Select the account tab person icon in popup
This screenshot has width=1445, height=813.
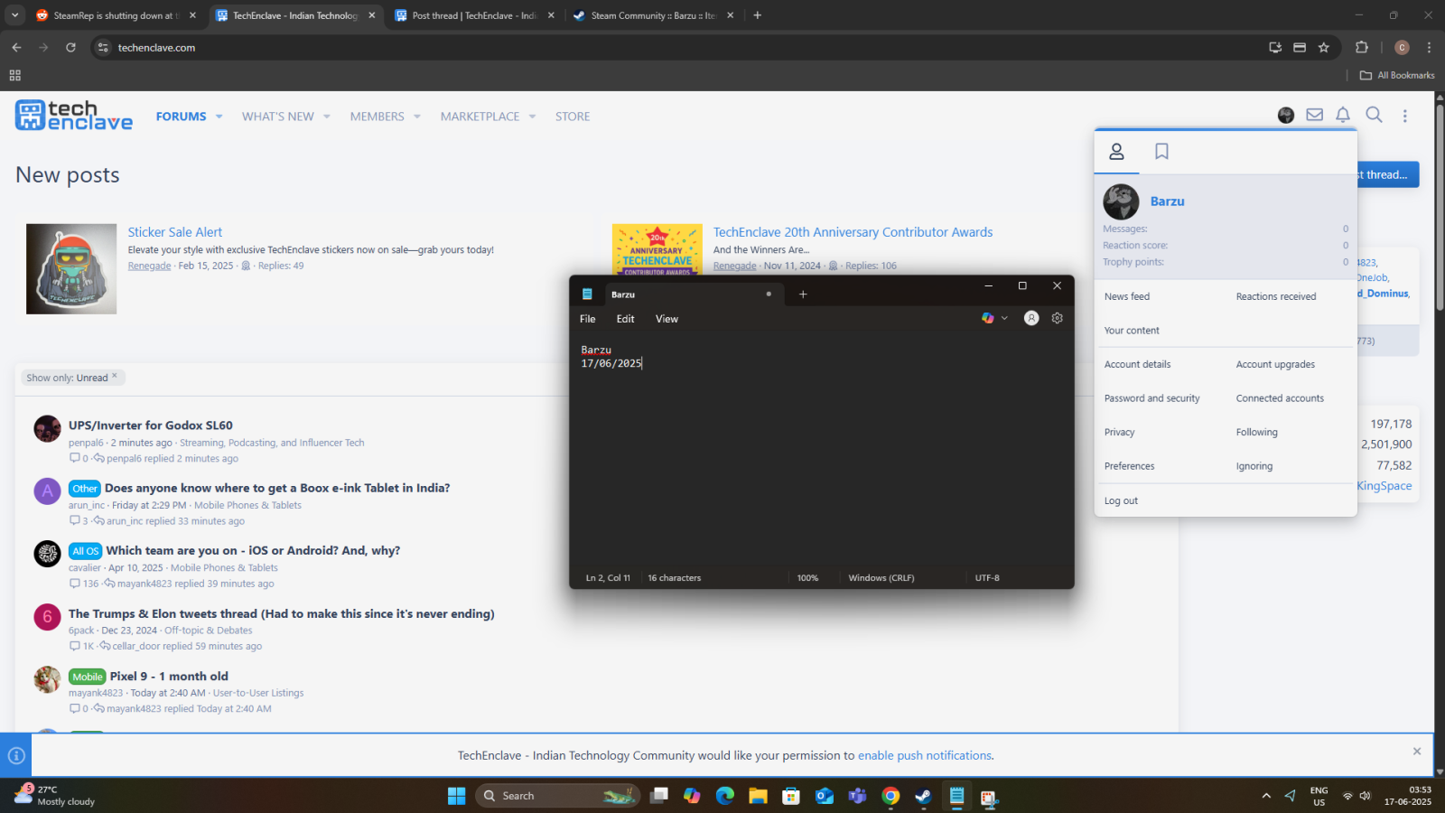click(1116, 152)
